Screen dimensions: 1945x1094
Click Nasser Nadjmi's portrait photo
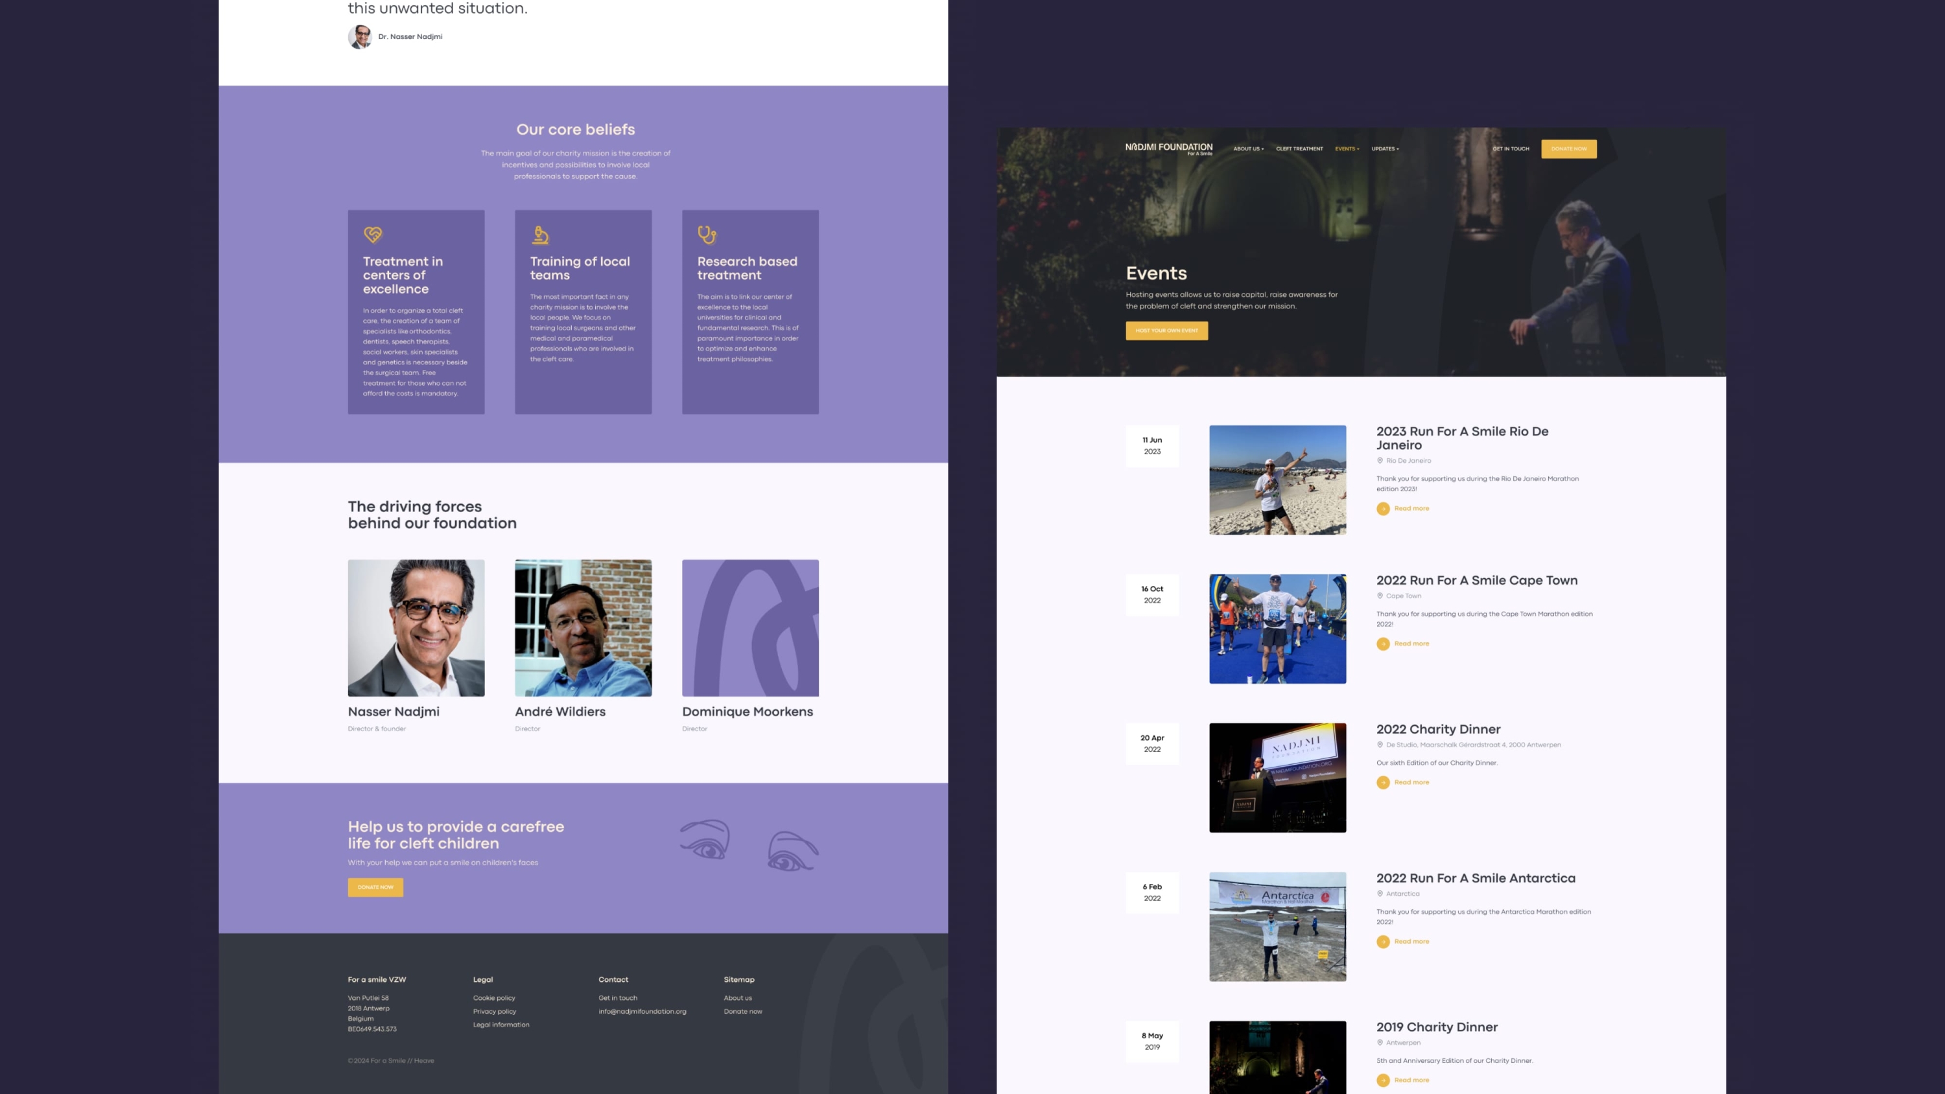pos(416,628)
